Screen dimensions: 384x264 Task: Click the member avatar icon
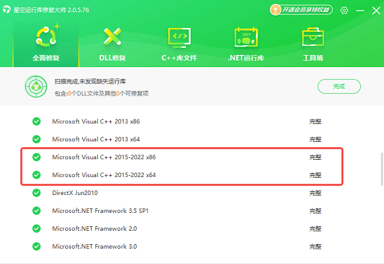(x=275, y=10)
